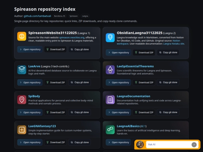
Task: Open repository for LaeGNAfantasy123
Action: click(x=30, y=143)
